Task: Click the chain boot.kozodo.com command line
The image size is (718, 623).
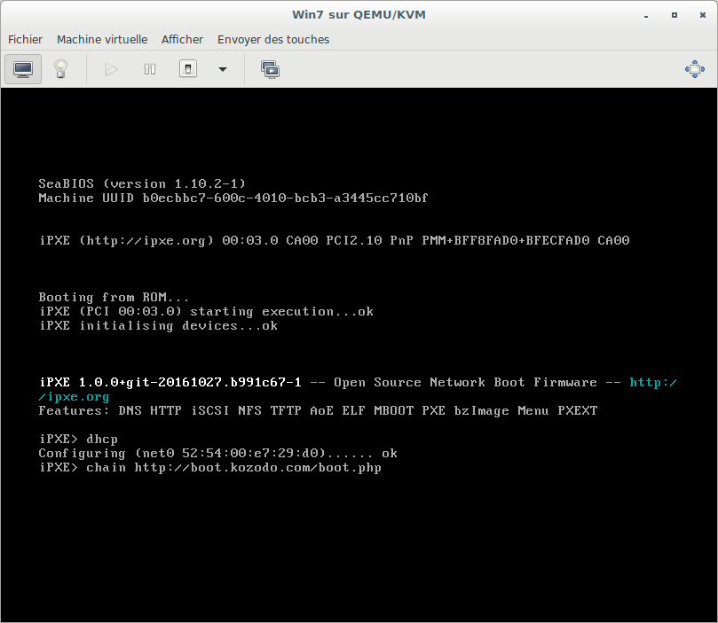Action: 210,468
